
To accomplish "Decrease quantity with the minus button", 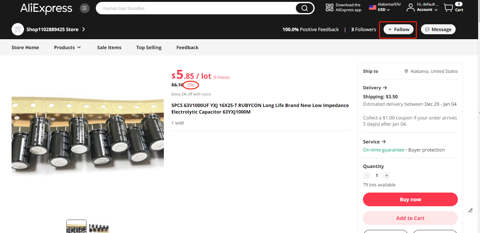I will (367, 175).
